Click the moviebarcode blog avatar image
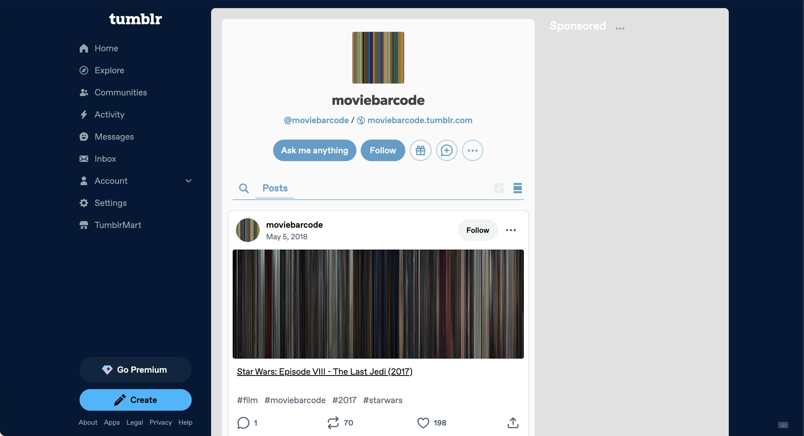The height and width of the screenshot is (436, 804). [x=378, y=58]
